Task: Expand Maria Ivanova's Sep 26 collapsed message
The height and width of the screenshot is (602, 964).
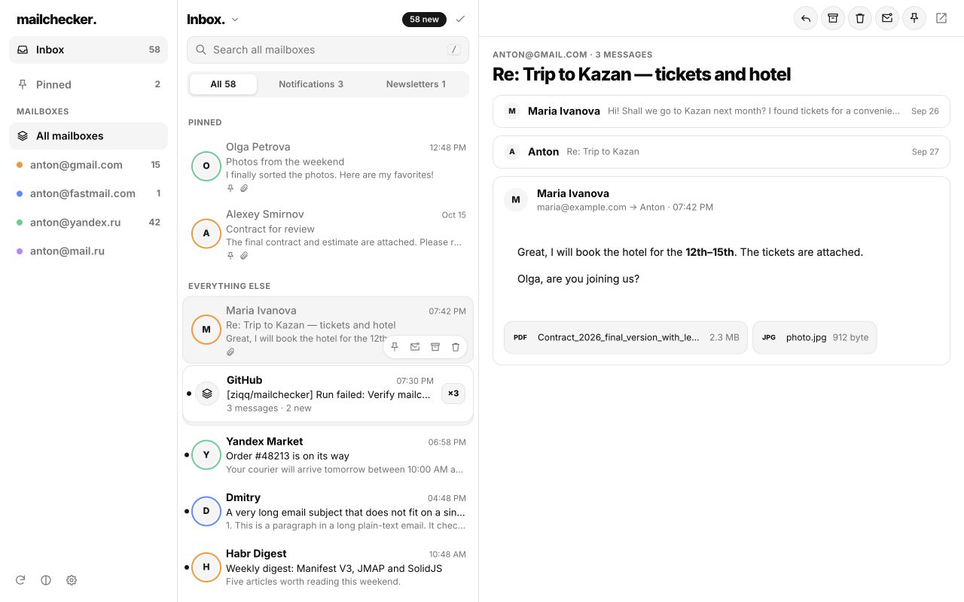Action: (x=721, y=111)
